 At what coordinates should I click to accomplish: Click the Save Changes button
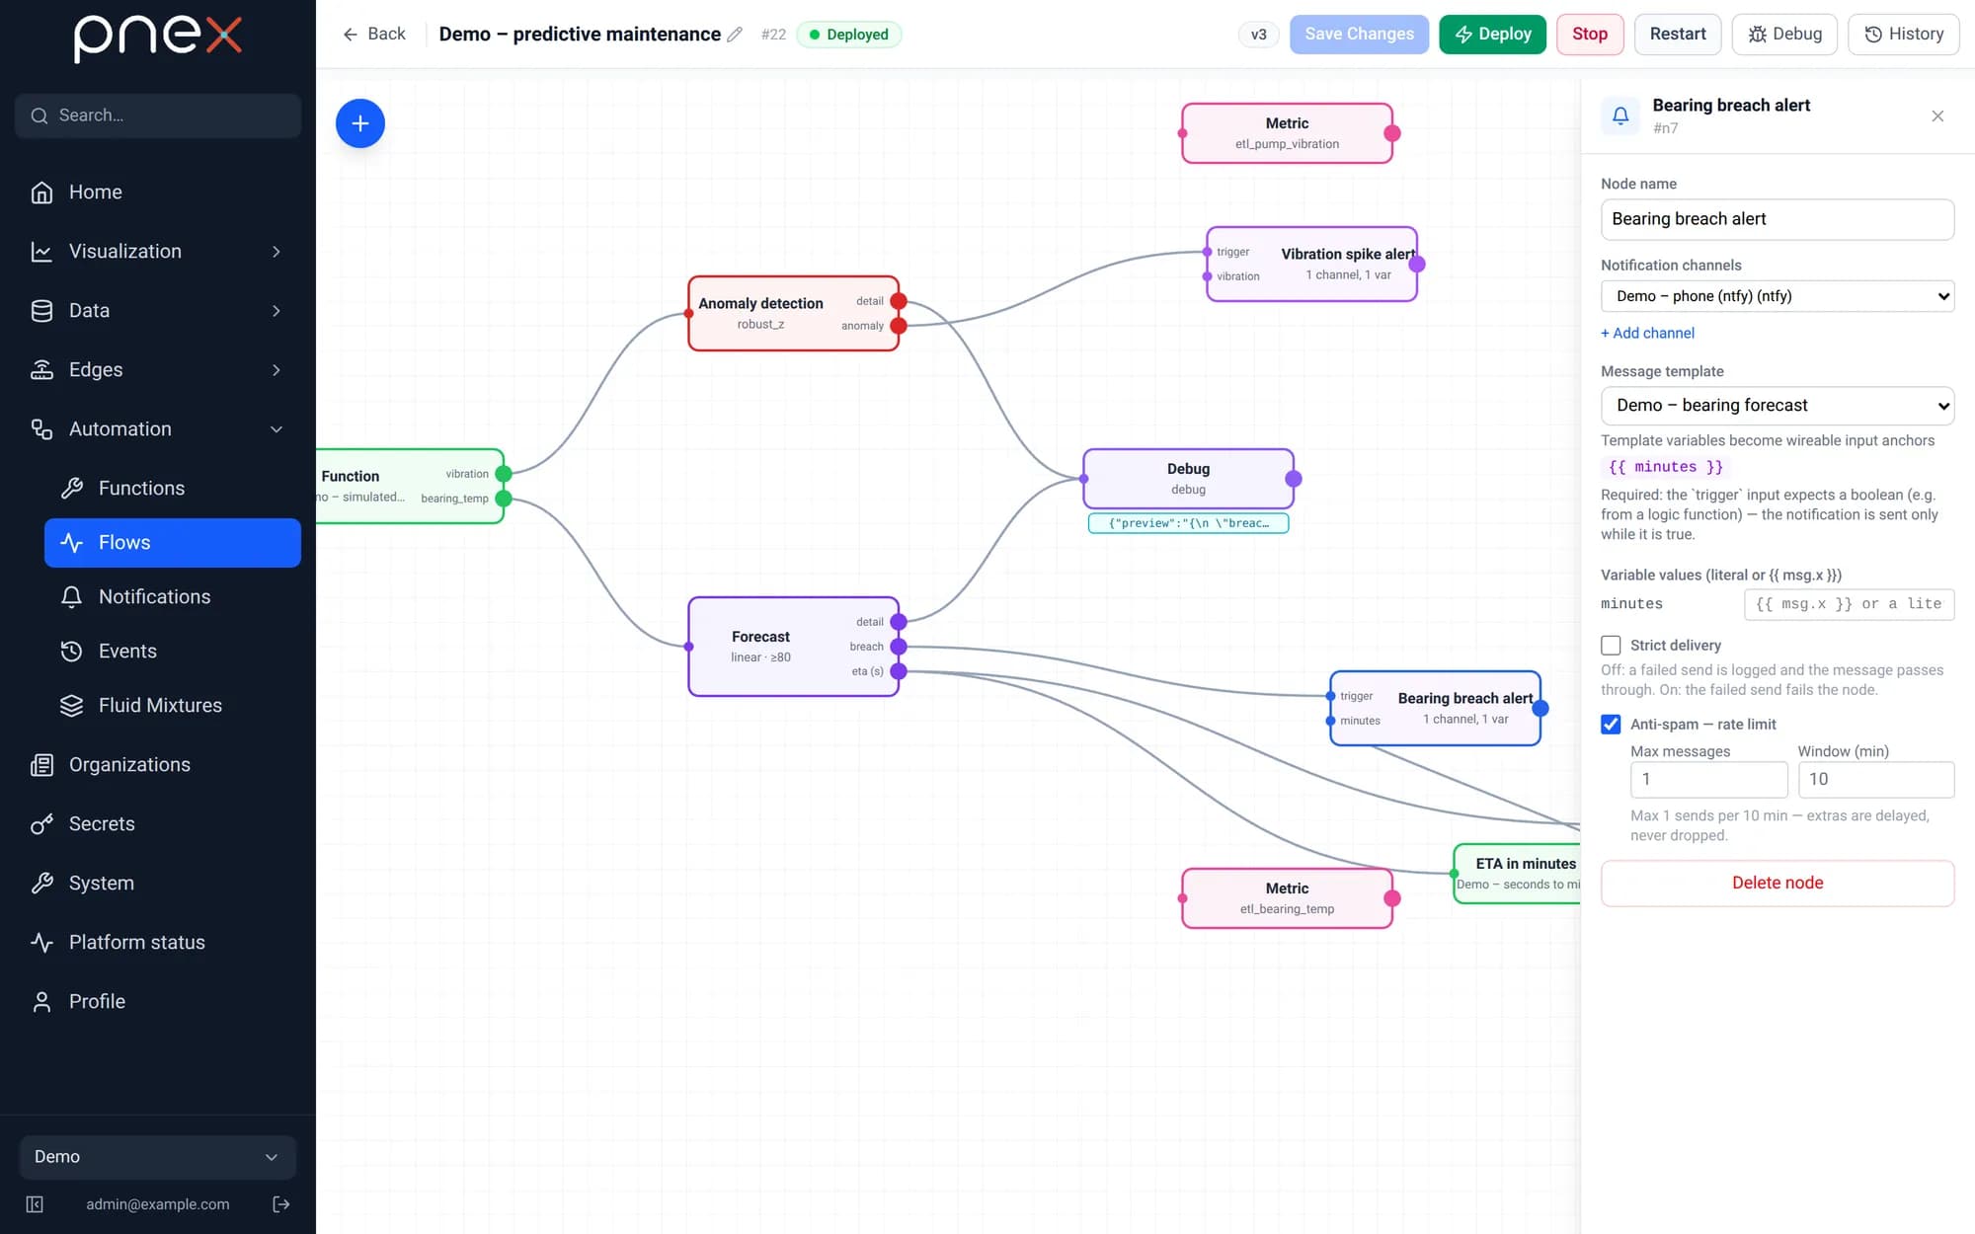[x=1359, y=35]
